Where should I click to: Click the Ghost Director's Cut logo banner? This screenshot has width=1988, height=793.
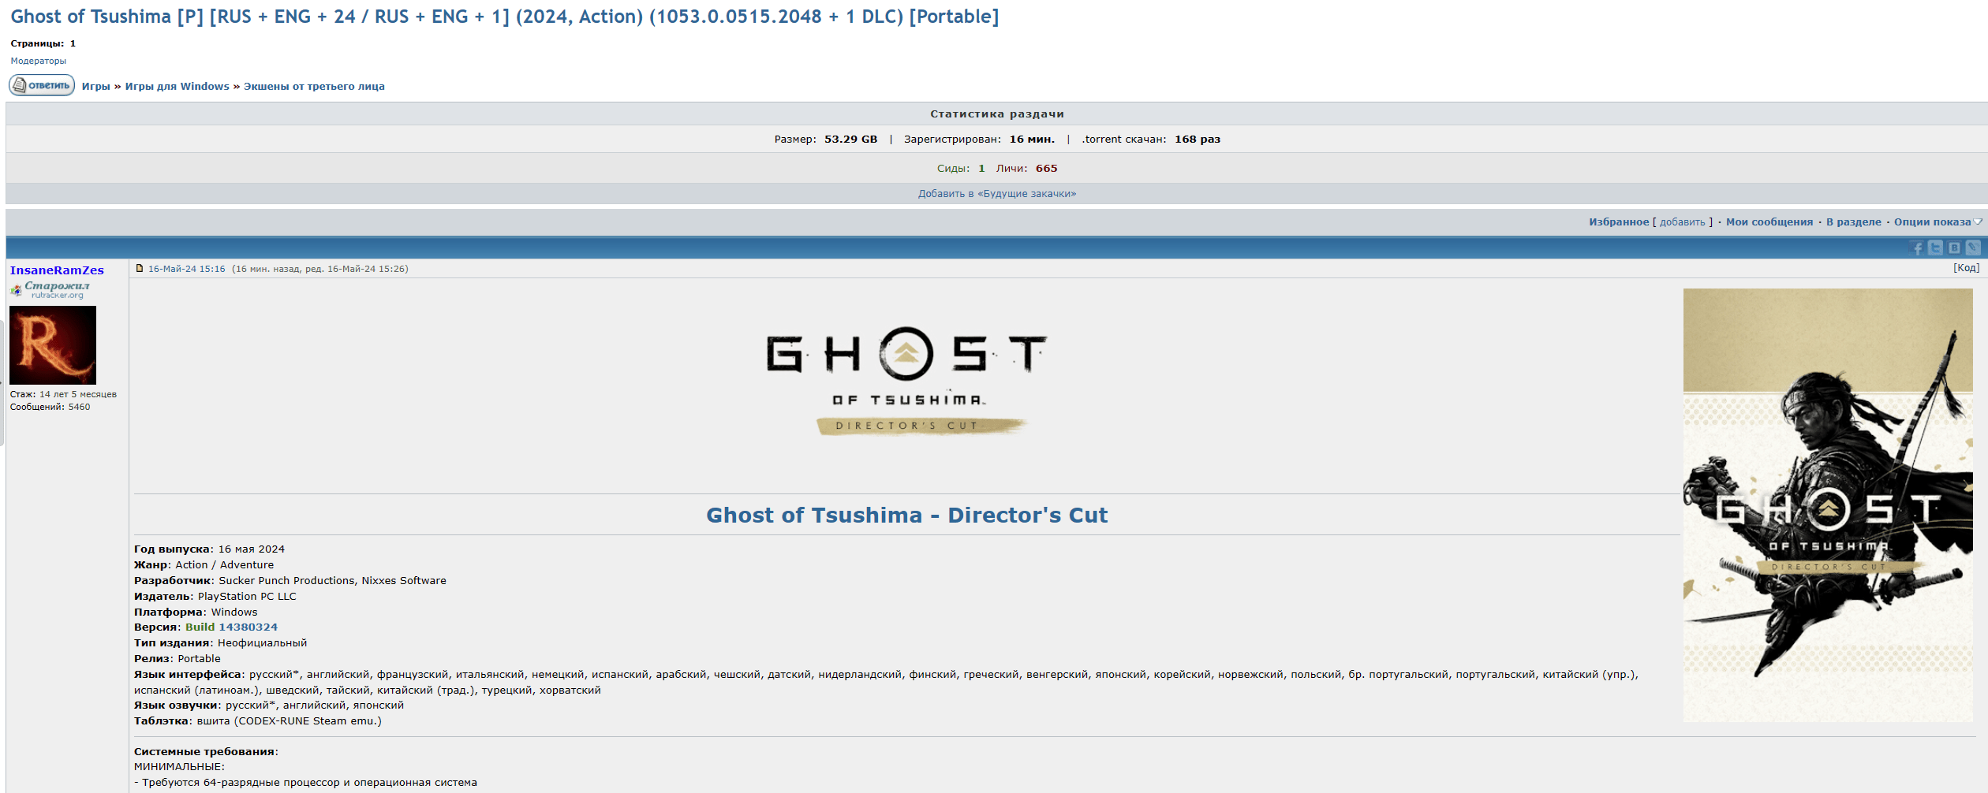(x=907, y=381)
